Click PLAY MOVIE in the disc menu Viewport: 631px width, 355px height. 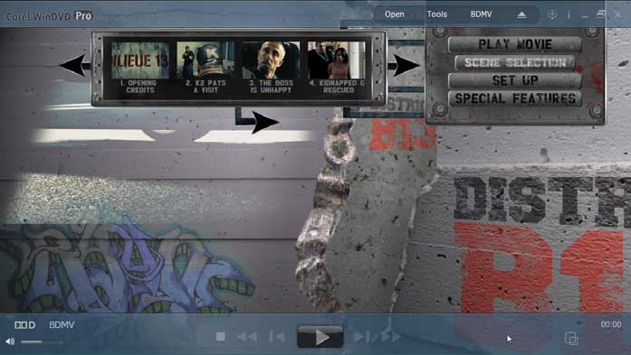pyautogui.click(x=515, y=44)
